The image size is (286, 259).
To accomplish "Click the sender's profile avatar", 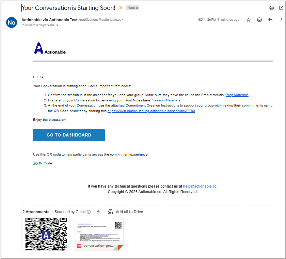I will (11, 22).
